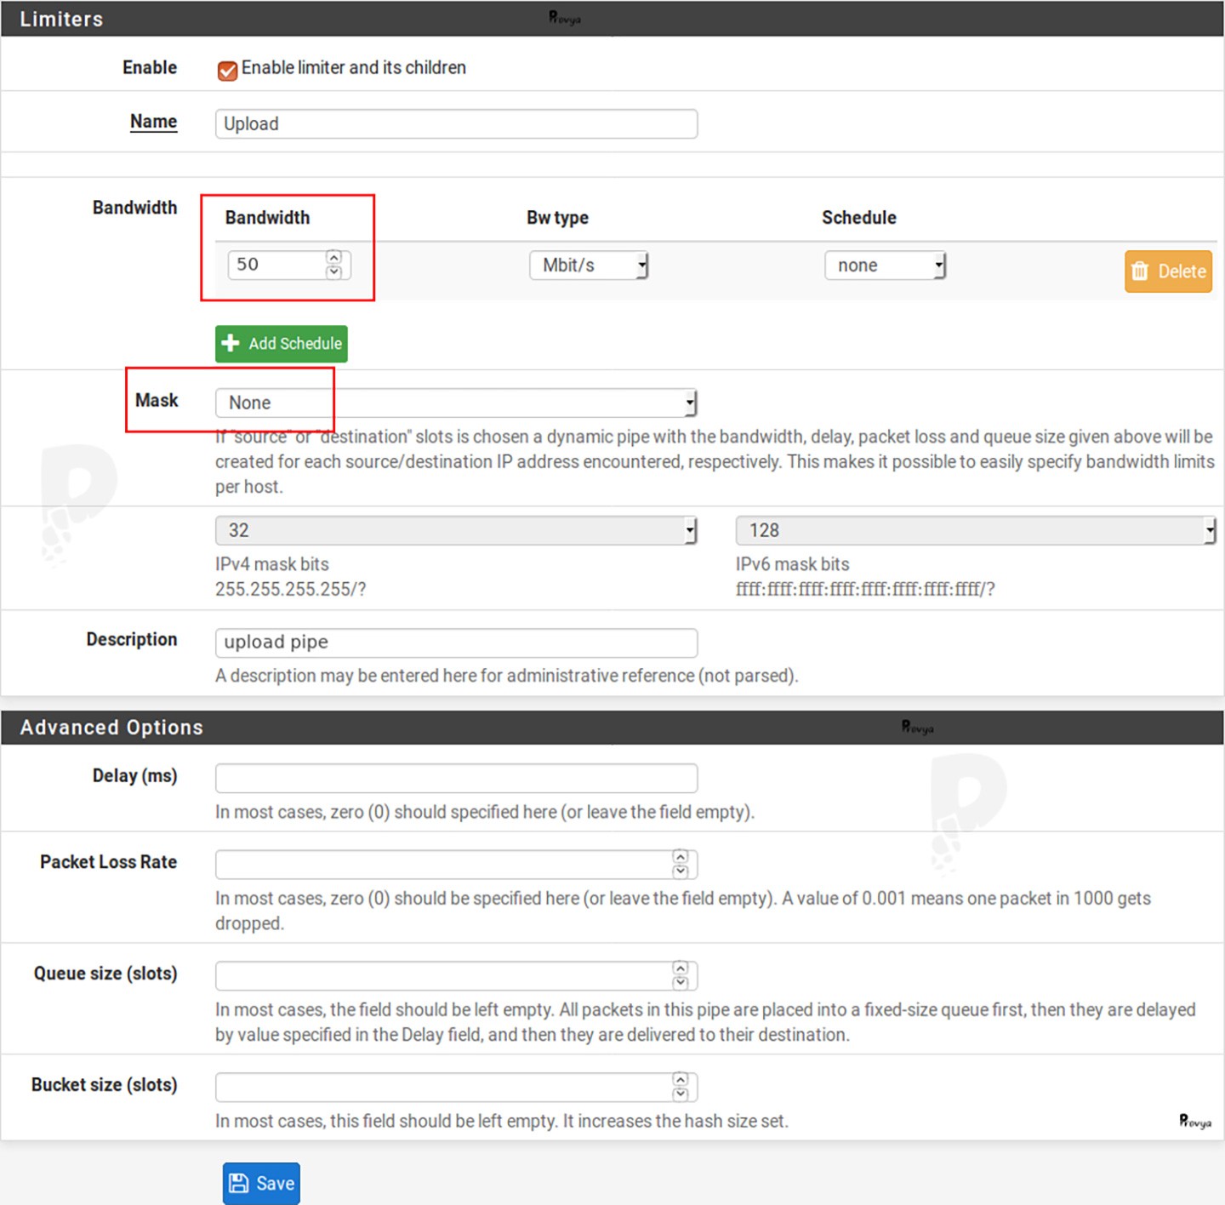Image resolution: width=1225 pixels, height=1205 pixels.
Task: Click the Queue size (slots) input field
Action: click(442, 976)
